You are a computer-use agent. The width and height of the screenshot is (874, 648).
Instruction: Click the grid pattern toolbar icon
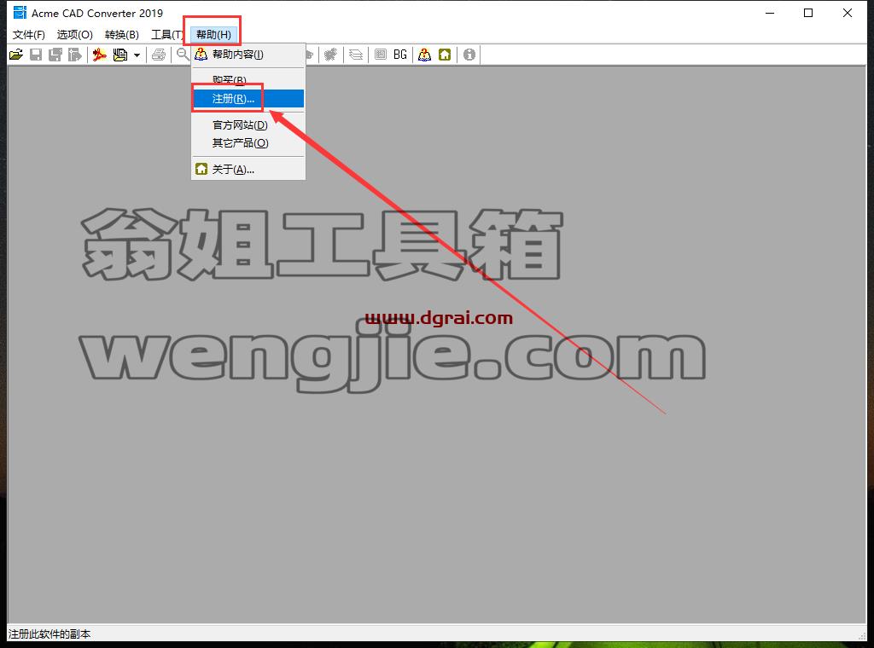(381, 55)
